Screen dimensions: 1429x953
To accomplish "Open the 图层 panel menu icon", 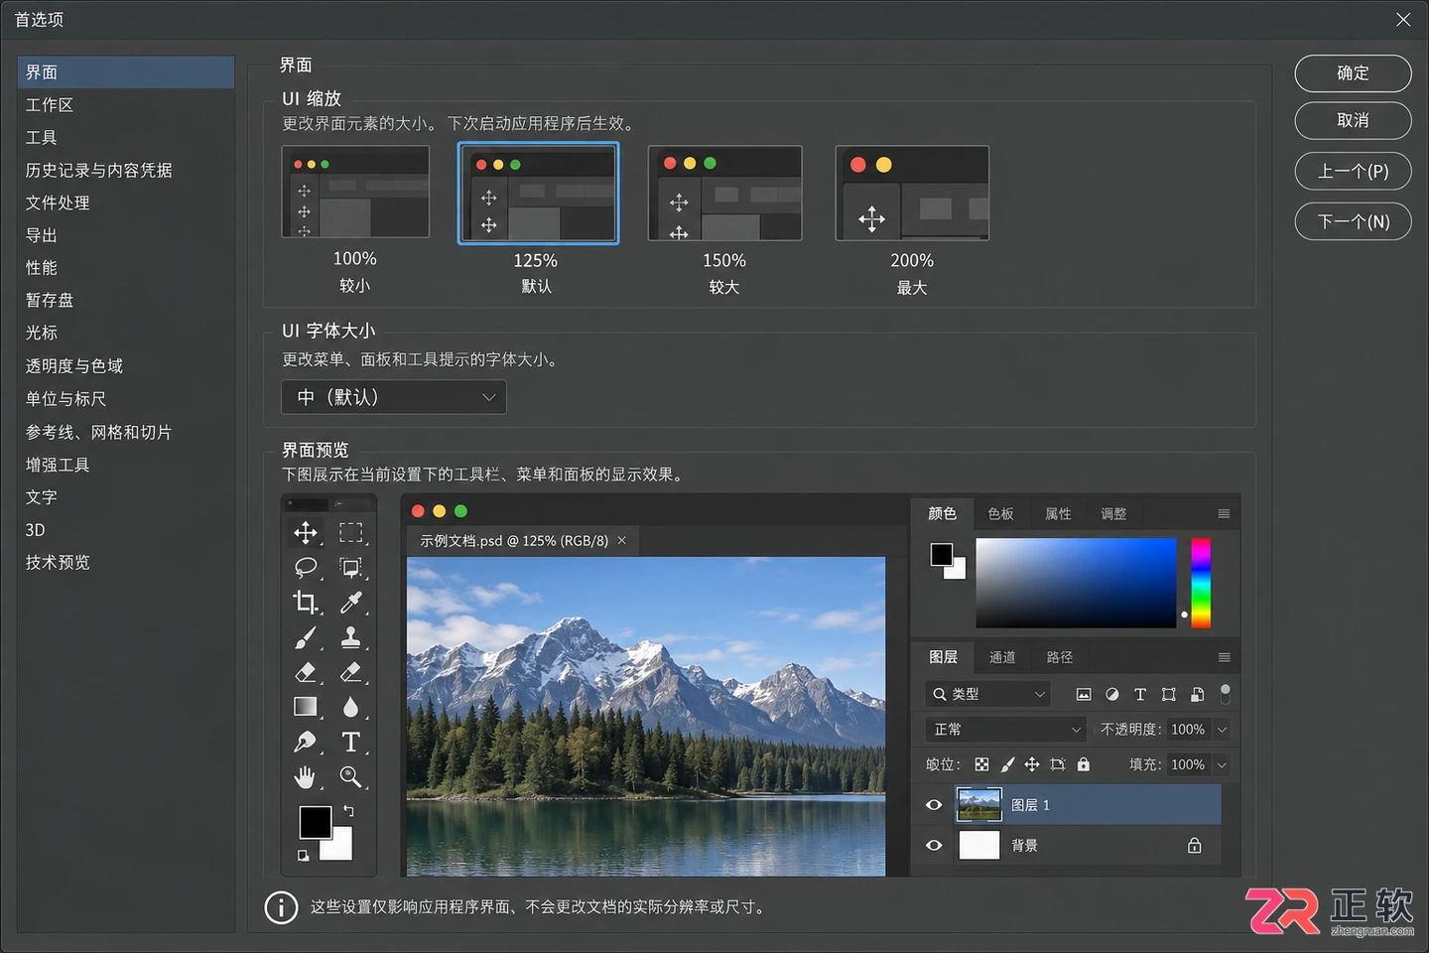I will click(1224, 657).
